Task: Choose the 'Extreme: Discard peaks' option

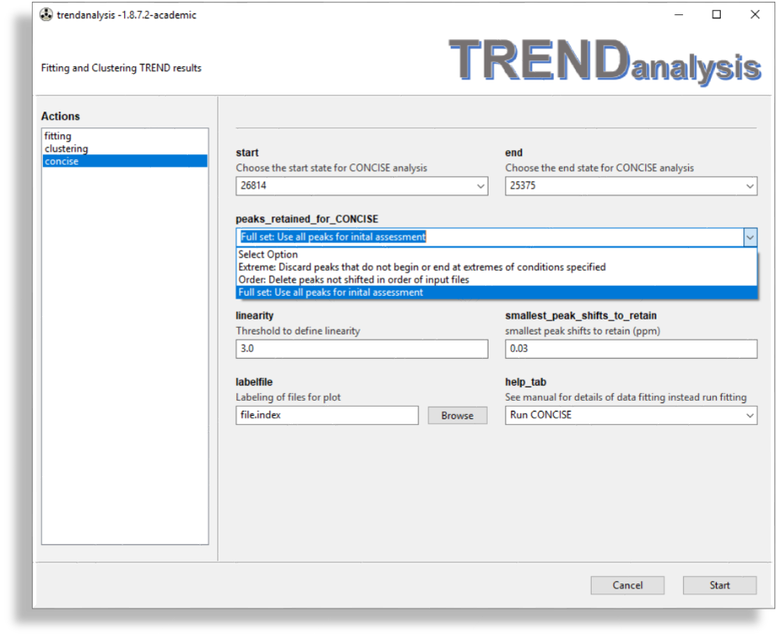Action: 422,267
